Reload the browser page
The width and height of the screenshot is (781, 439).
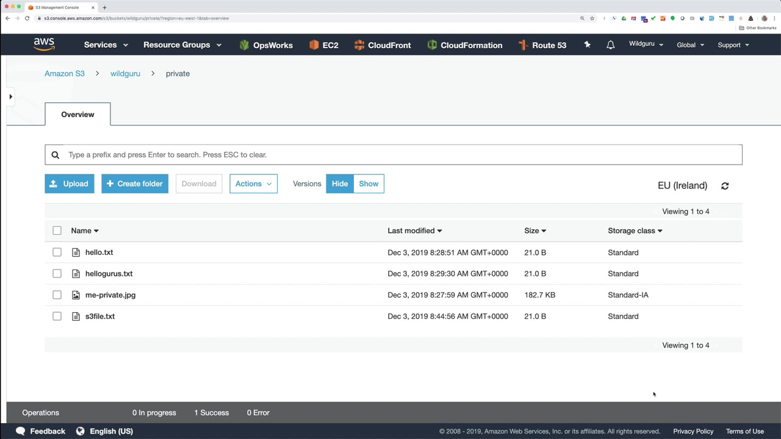tap(27, 18)
